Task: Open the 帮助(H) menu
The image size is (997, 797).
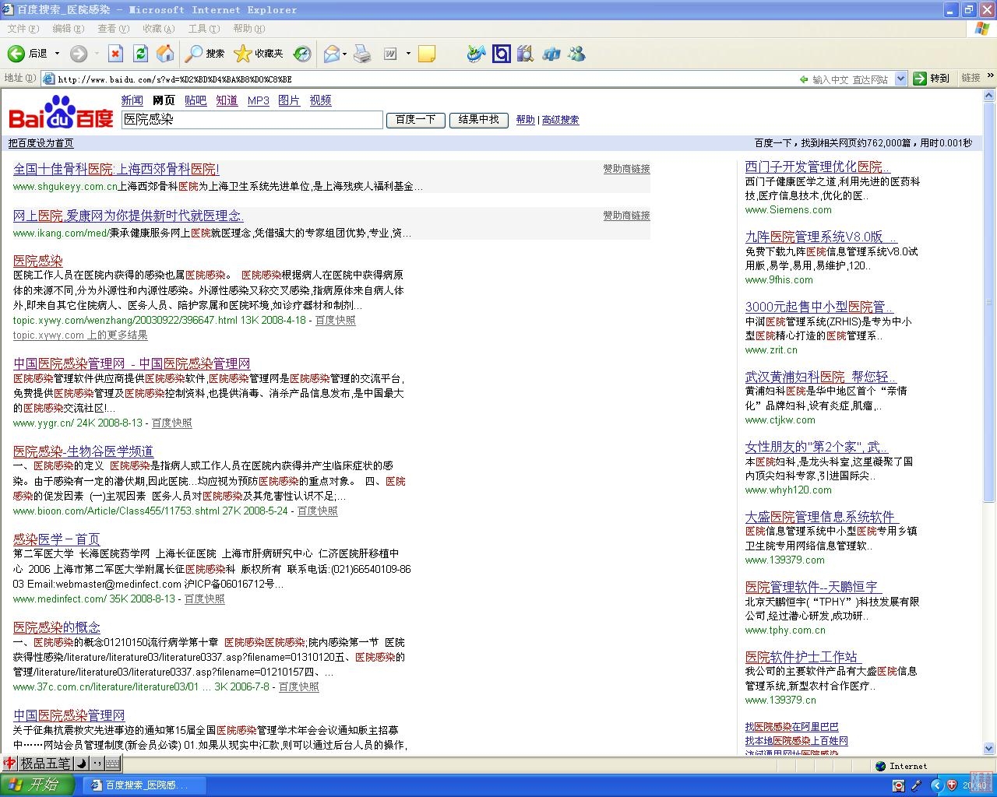Action: 248,29
